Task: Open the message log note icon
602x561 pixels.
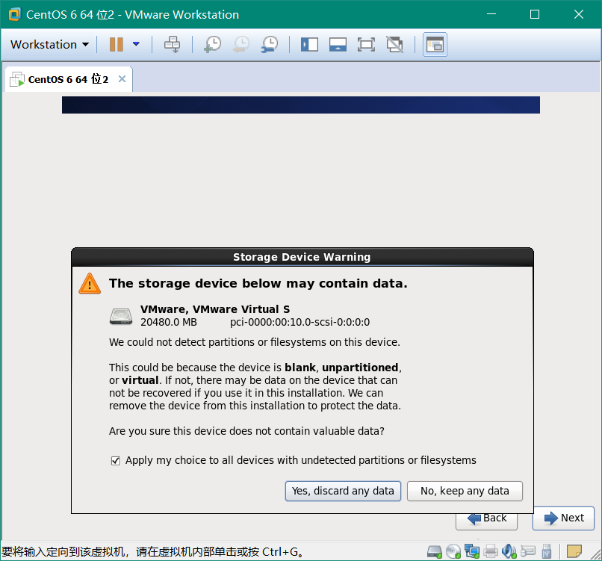Action: click(x=574, y=551)
